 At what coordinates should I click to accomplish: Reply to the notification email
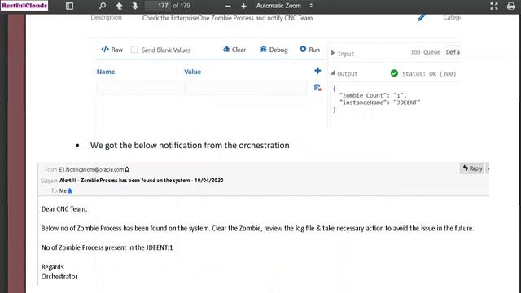tap(472, 168)
